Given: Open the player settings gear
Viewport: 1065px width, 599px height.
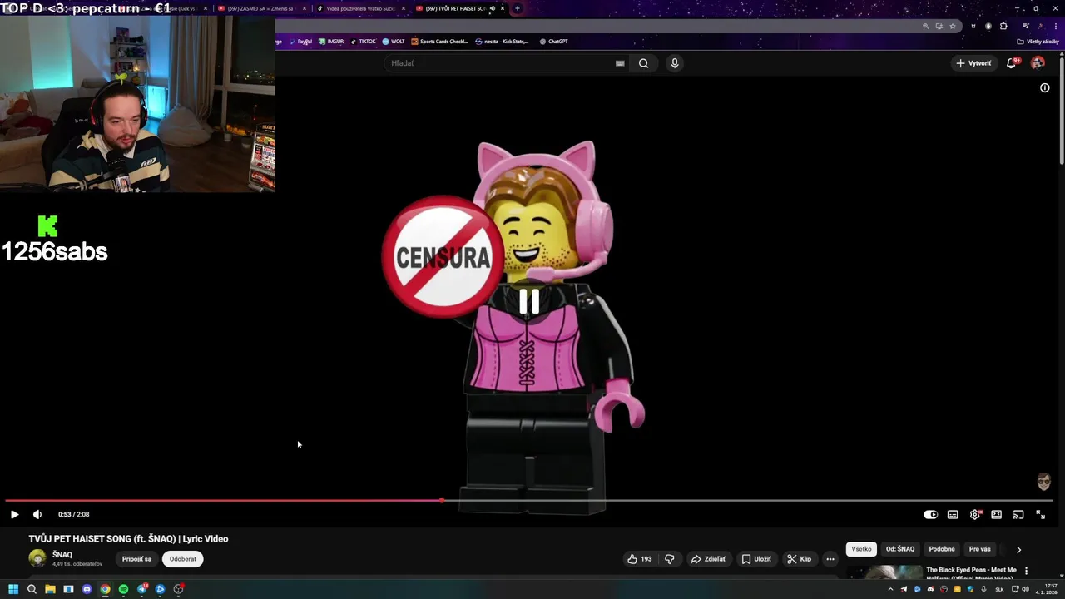Looking at the screenshot, I should [x=974, y=514].
